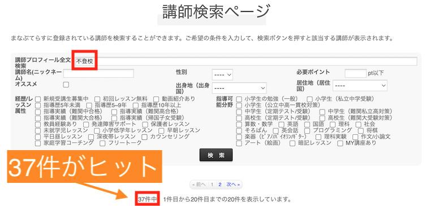Select 指導歴5年未満 checkbox
The width and height of the screenshot is (430, 206).
(38, 105)
